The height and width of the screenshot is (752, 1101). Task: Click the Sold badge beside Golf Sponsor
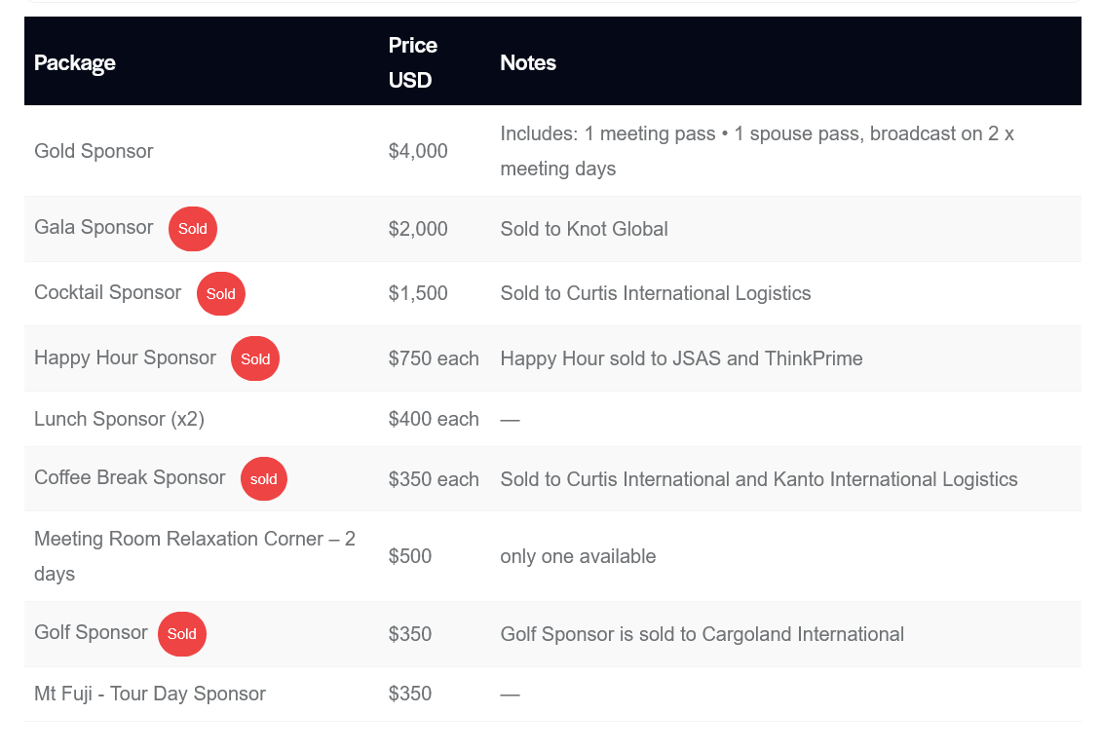pos(182,633)
